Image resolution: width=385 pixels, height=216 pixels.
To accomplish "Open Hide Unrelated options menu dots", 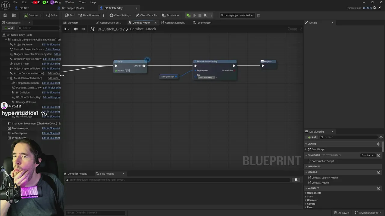I will pos(103,15).
